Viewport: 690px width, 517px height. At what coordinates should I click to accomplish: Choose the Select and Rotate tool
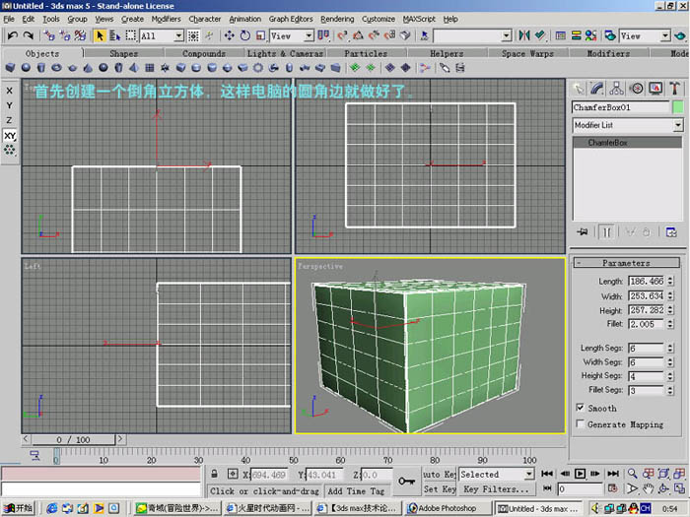point(245,35)
